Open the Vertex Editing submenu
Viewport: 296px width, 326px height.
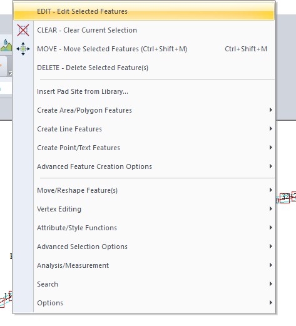(x=144, y=209)
